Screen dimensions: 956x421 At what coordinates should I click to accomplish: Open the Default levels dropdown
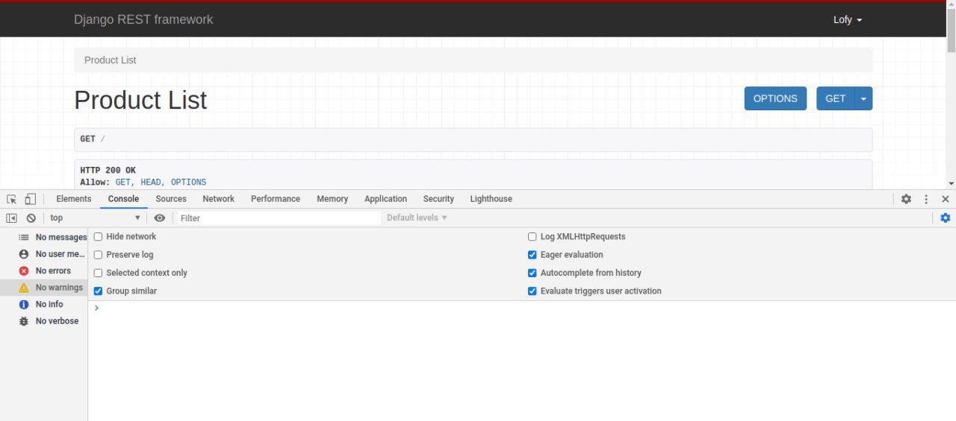tap(417, 218)
